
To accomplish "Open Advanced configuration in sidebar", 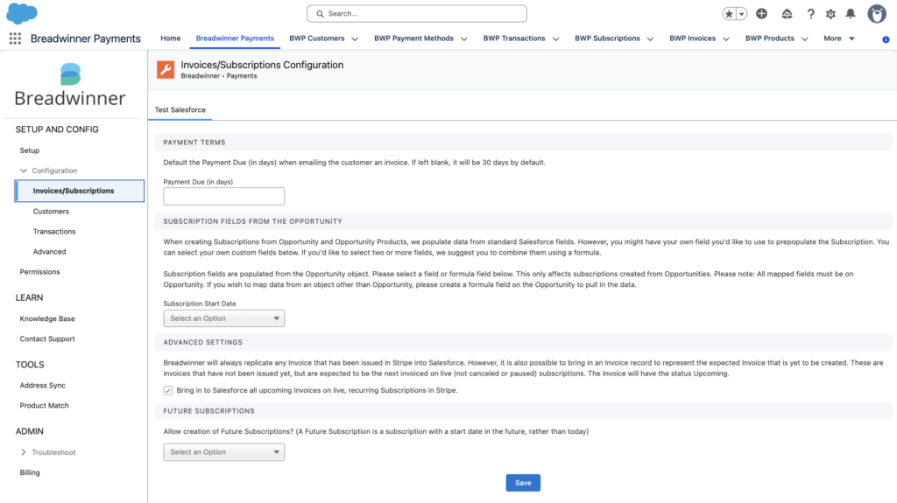I will point(49,252).
